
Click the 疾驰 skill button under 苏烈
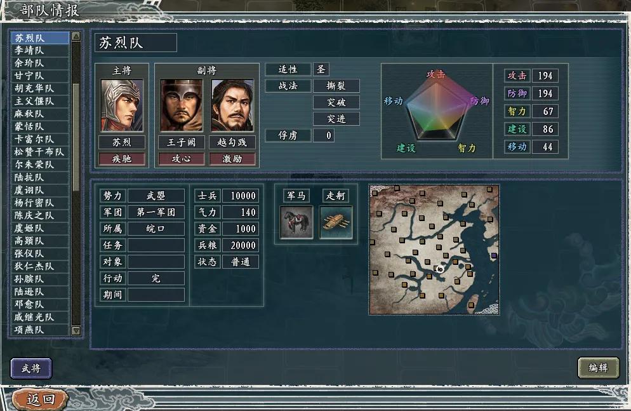tap(122, 159)
